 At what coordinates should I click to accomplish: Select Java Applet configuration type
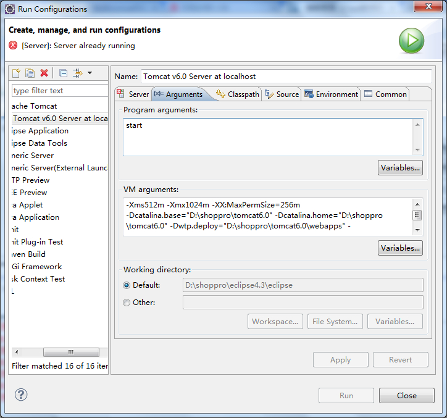click(27, 205)
